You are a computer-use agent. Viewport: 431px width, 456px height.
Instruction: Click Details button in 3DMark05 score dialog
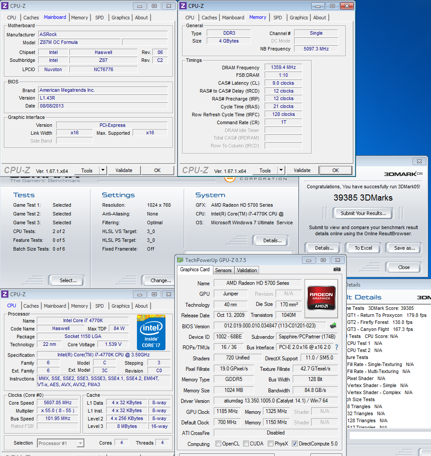324,248
